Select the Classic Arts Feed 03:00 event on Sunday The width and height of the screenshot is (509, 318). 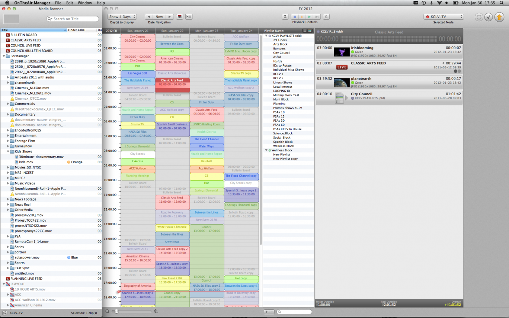pyautogui.click(x=172, y=85)
